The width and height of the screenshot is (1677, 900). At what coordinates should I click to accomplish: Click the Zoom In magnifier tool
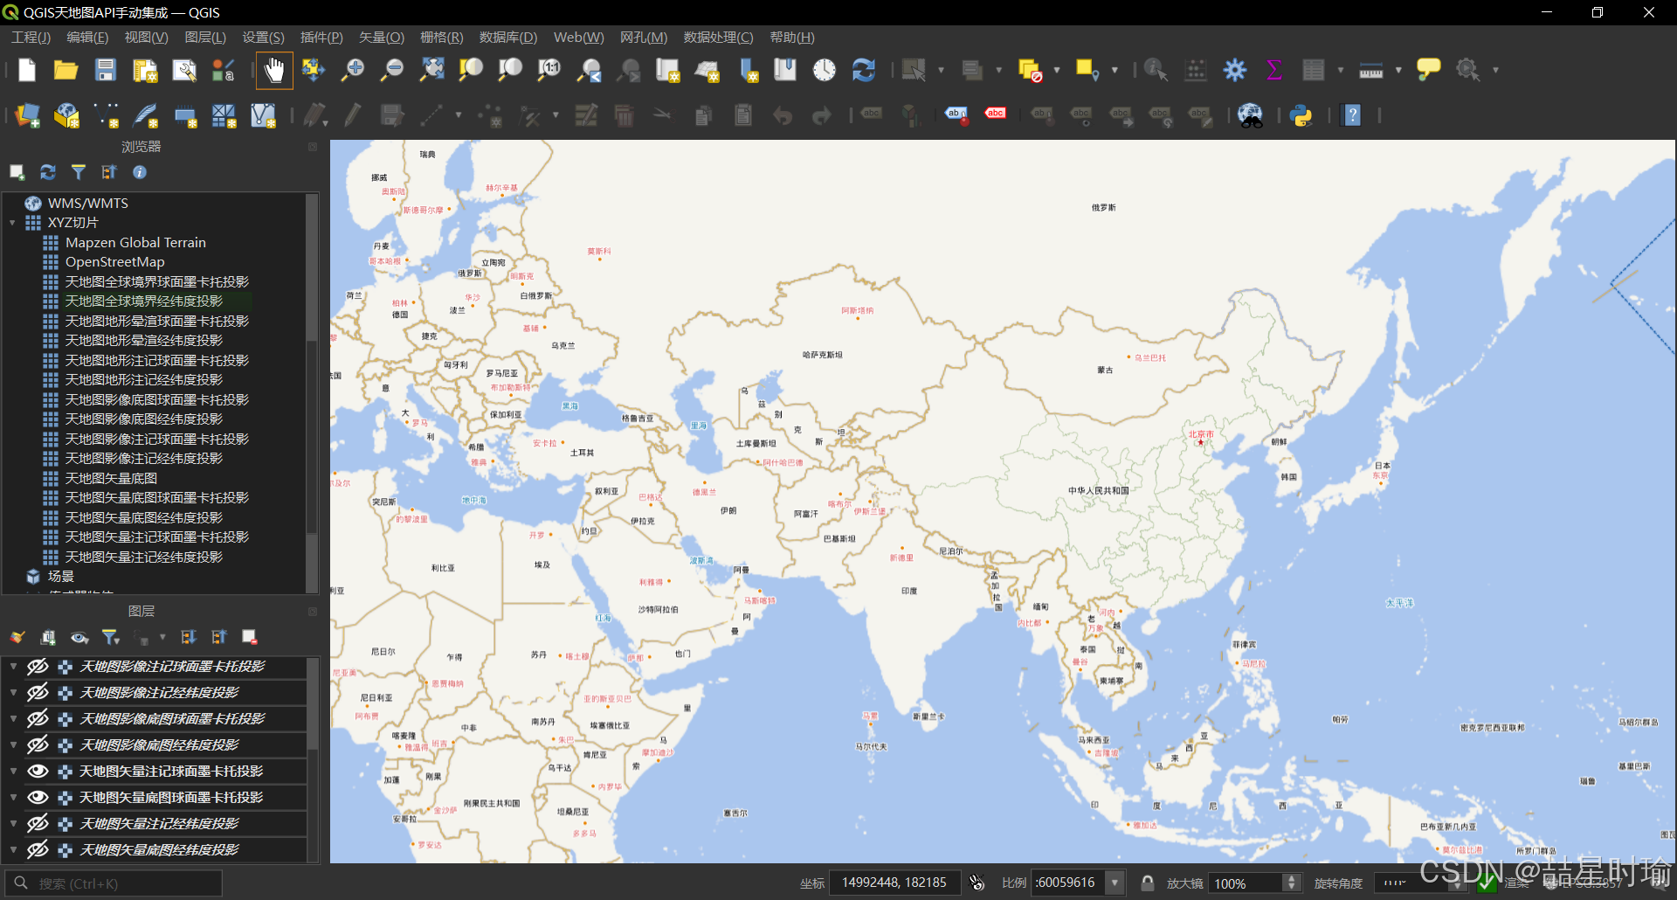pos(353,70)
